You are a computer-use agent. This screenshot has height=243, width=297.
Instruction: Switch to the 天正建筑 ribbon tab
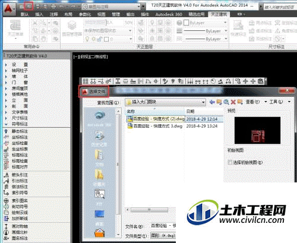click(x=219, y=14)
